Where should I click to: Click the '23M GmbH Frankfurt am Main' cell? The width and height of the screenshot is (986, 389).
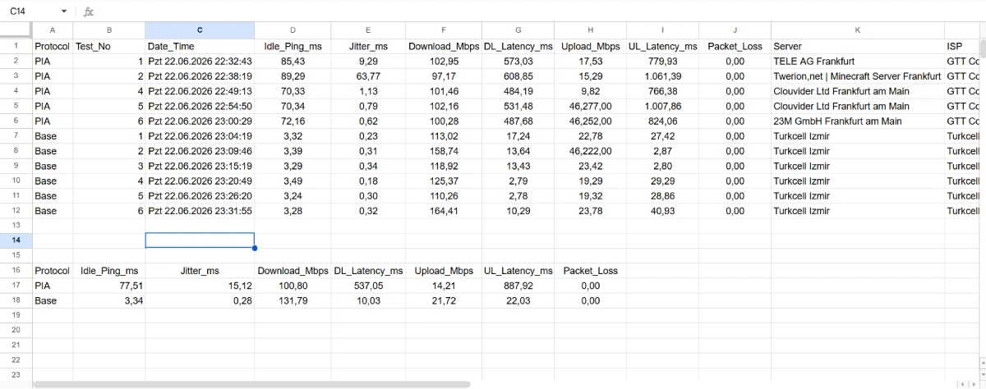(857, 121)
